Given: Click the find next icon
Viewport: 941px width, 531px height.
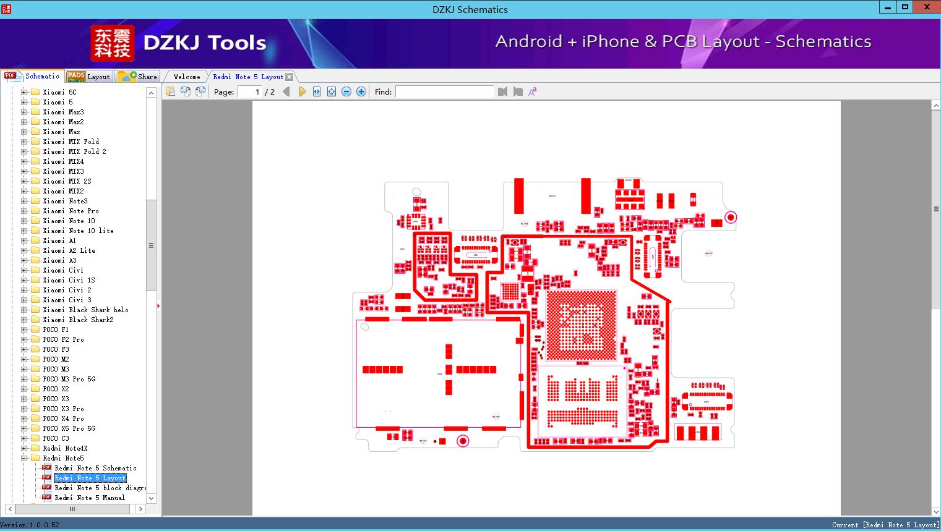Looking at the screenshot, I should coord(518,91).
